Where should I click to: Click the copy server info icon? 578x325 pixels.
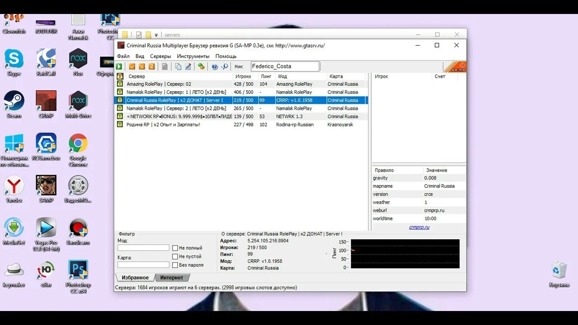point(178,66)
